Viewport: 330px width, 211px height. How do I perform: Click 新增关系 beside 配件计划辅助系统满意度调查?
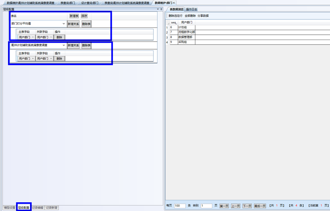(x=73, y=45)
